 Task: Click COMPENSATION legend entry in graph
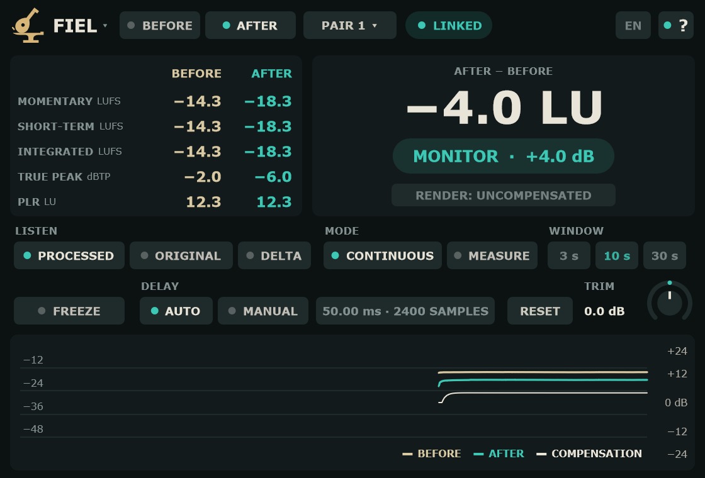[x=589, y=453]
